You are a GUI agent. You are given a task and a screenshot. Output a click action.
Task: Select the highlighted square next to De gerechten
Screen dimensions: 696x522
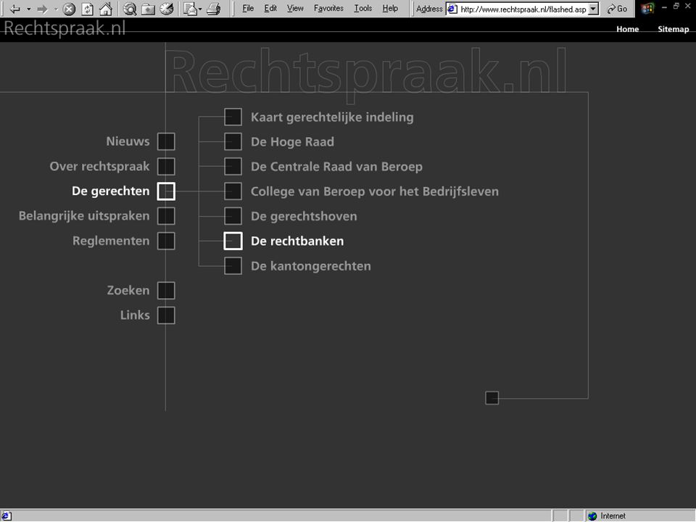166,191
